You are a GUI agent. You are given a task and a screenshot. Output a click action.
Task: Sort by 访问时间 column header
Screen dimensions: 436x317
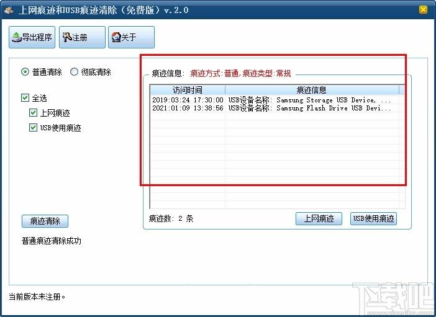click(x=188, y=90)
